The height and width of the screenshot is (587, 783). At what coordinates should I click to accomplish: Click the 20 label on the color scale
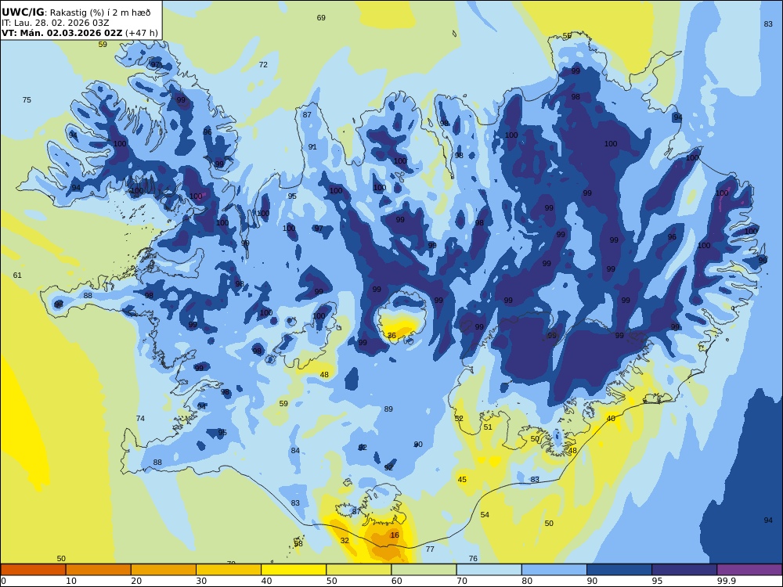(136, 581)
